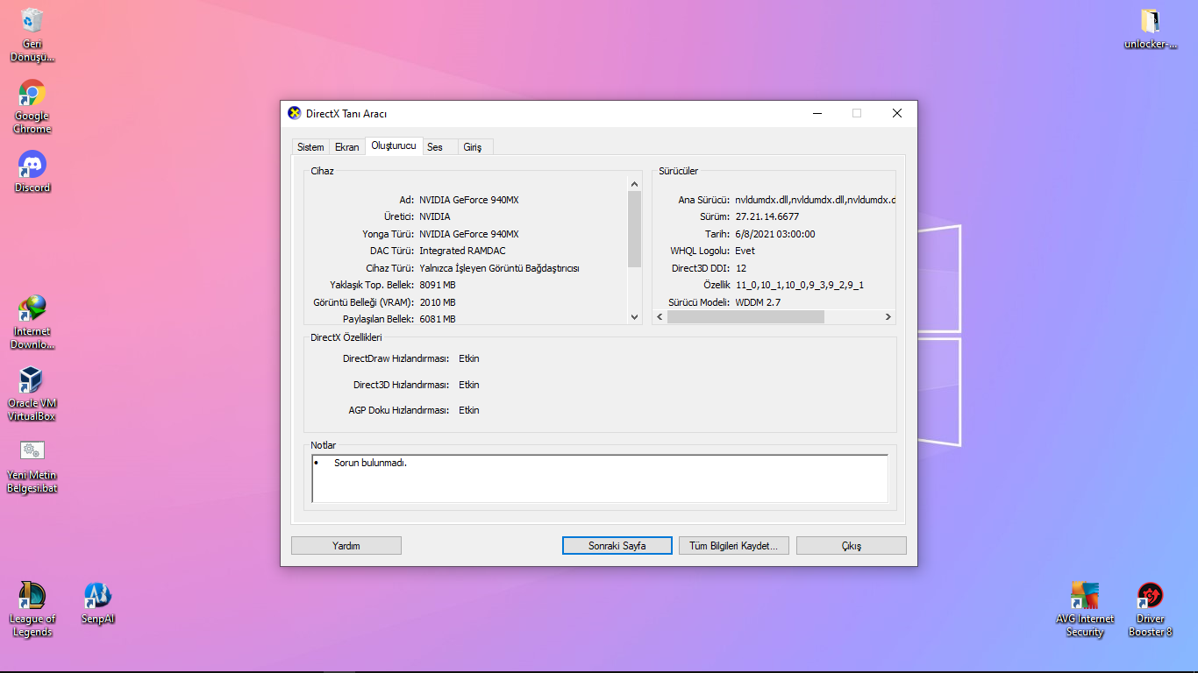This screenshot has height=673, width=1198.
Task: Click Sürücüler scroll-left arrow
Action: coord(660,317)
